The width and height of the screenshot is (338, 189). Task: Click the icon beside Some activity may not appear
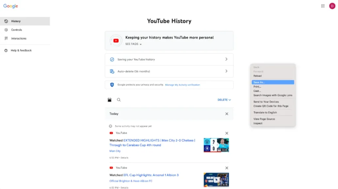[110, 126]
